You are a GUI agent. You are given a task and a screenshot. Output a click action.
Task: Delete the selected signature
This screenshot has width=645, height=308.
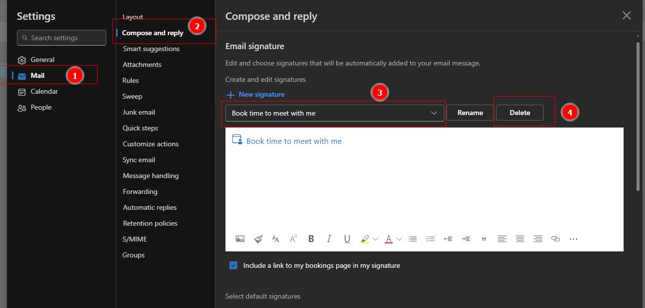[x=520, y=113]
